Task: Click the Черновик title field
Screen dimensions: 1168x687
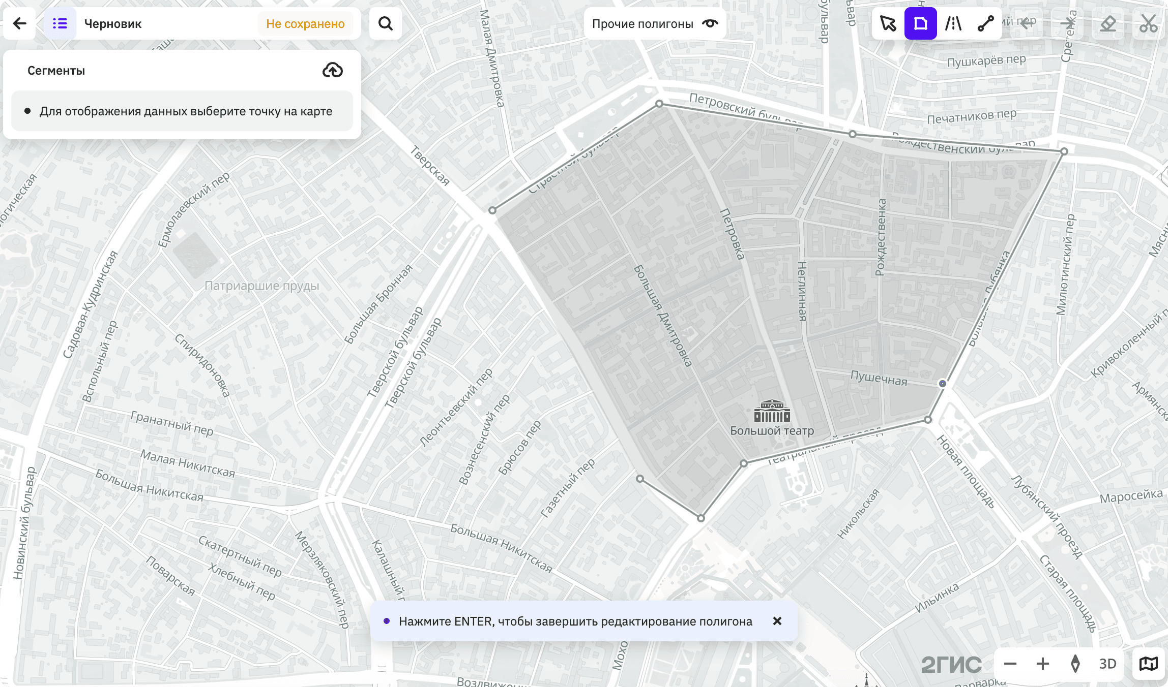Action: (x=113, y=24)
